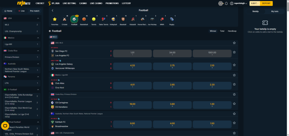Open ESportsBattle Club World Cup league
Image resolution: width=289 pixels, height=136 pixels.
(x=21, y=109)
